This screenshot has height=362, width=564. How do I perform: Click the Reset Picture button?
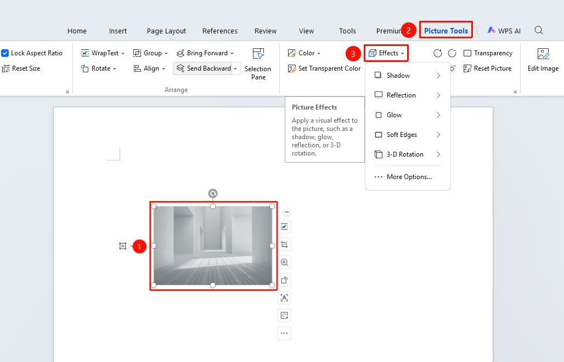(487, 68)
